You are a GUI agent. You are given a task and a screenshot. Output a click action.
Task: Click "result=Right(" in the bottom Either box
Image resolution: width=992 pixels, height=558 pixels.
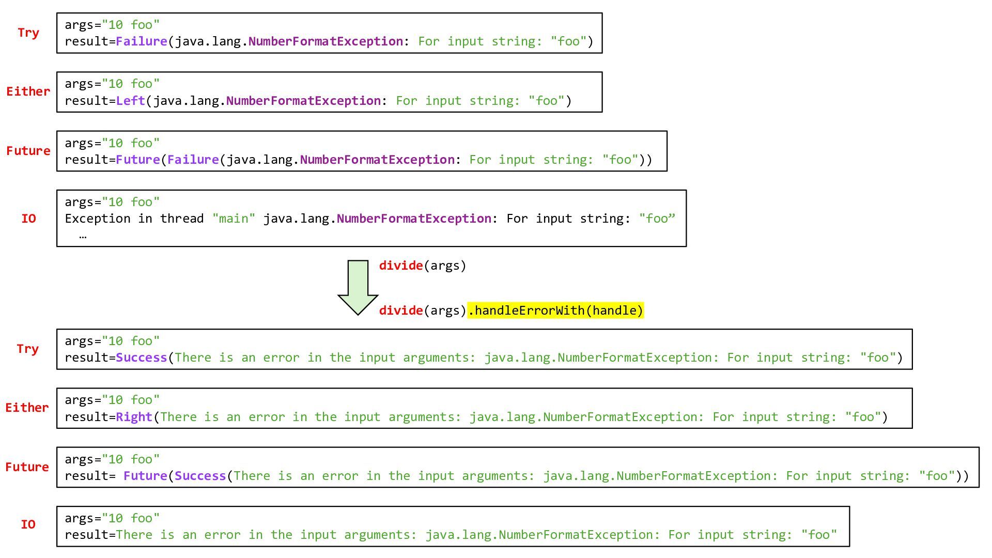point(112,417)
